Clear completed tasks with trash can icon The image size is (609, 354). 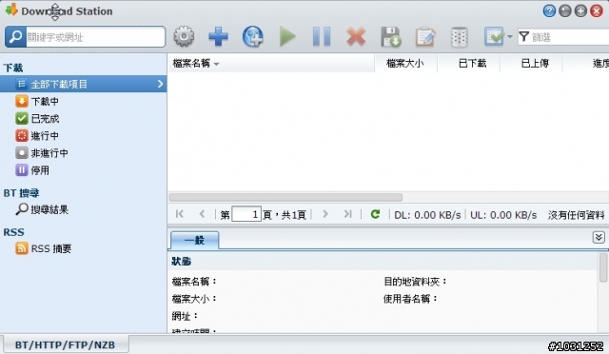(x=459, y=37)
